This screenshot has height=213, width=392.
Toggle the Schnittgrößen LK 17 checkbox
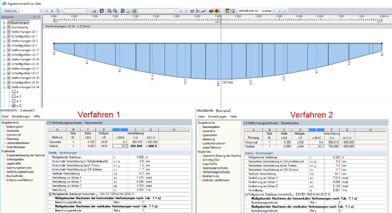coord(9,55)
